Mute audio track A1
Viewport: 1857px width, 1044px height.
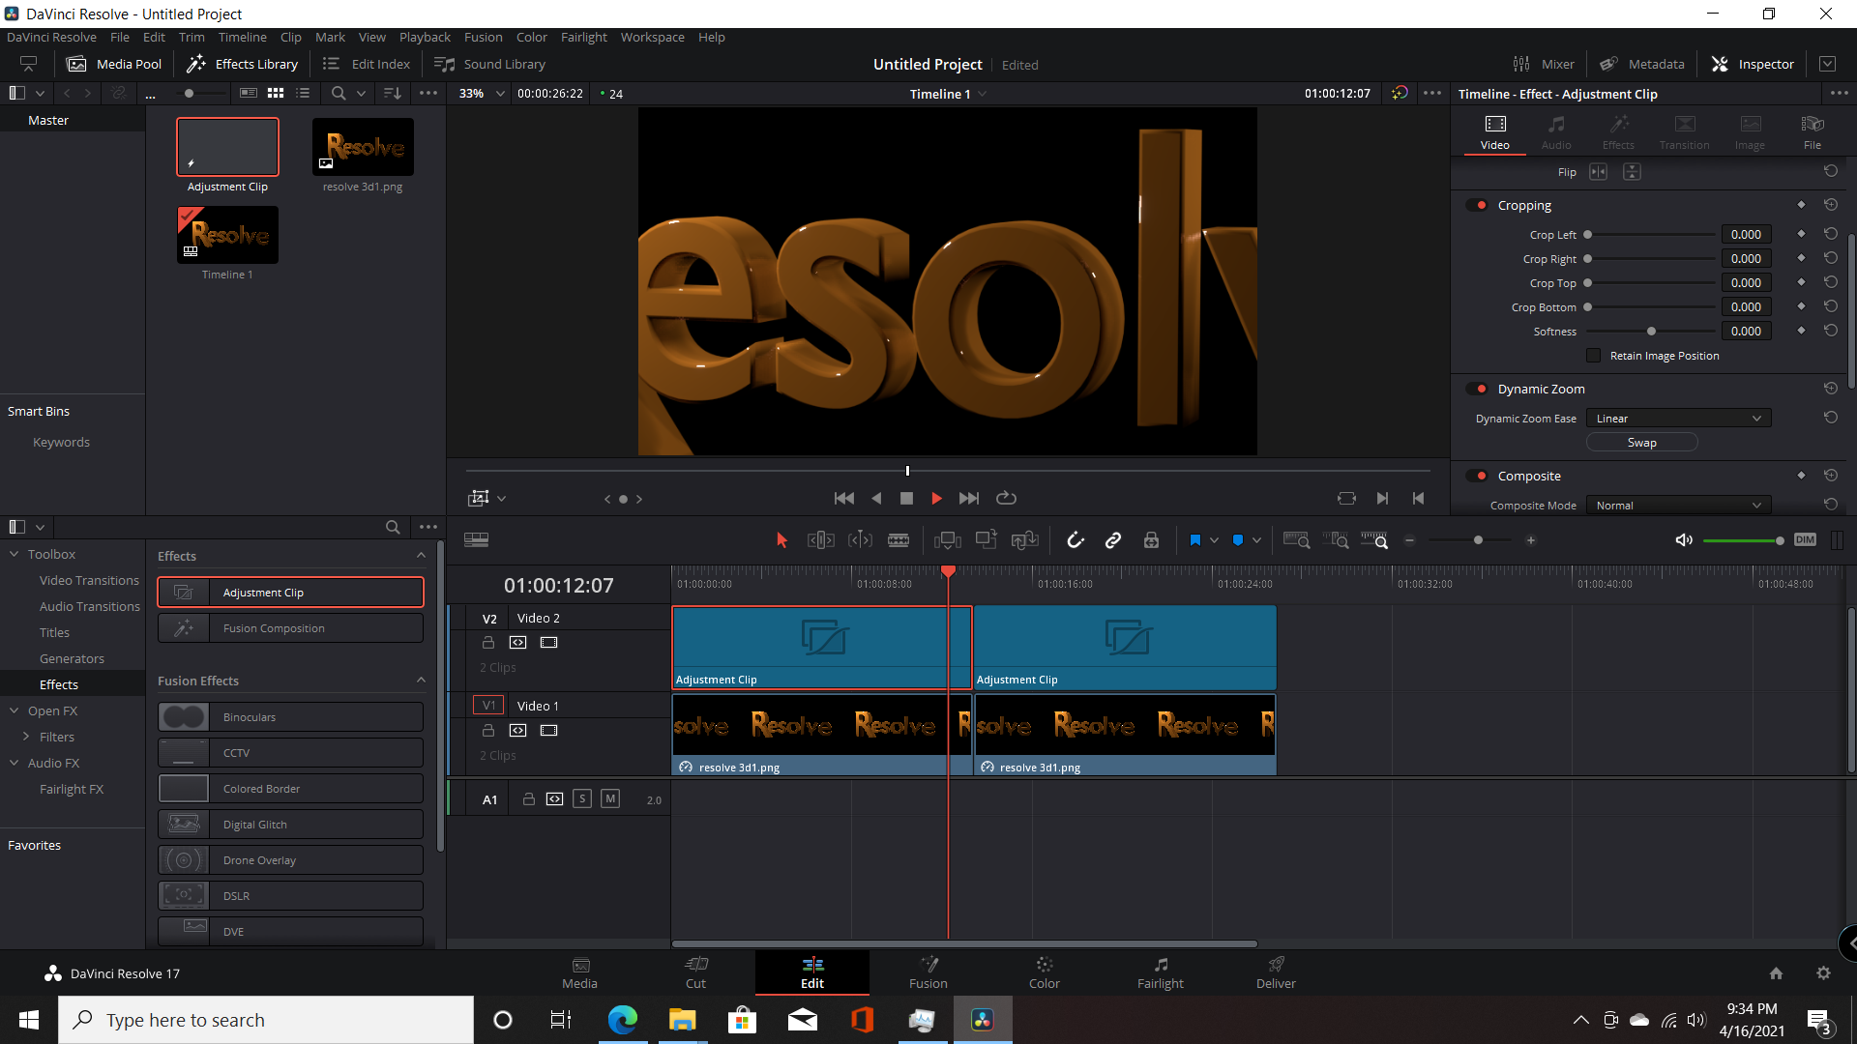610,798
